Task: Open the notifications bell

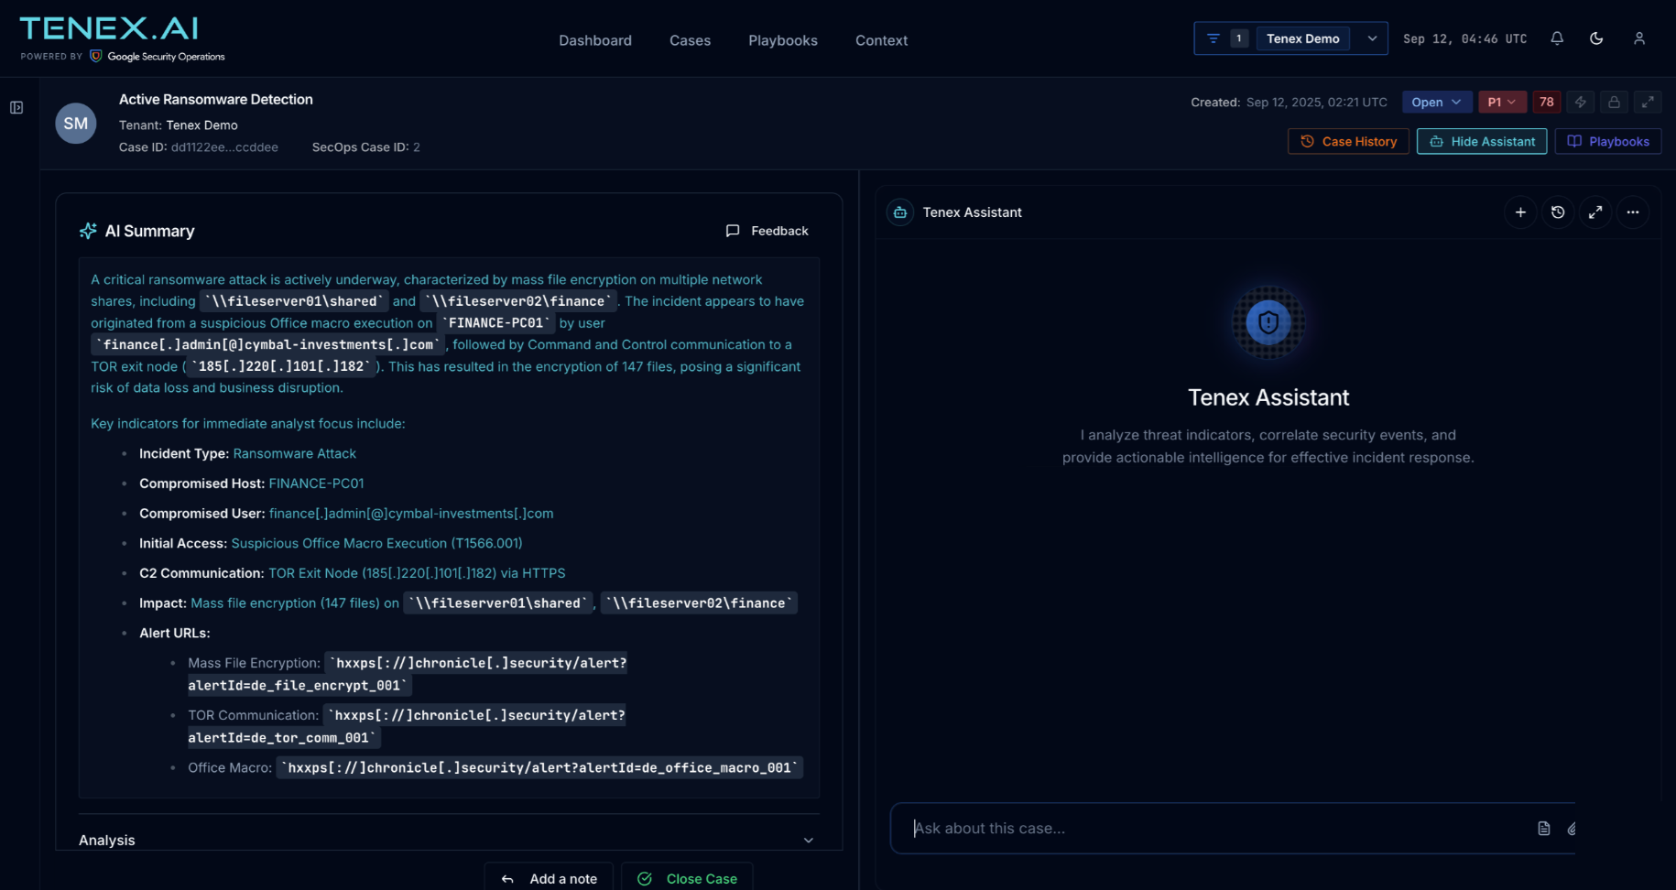Action: 1557,38
